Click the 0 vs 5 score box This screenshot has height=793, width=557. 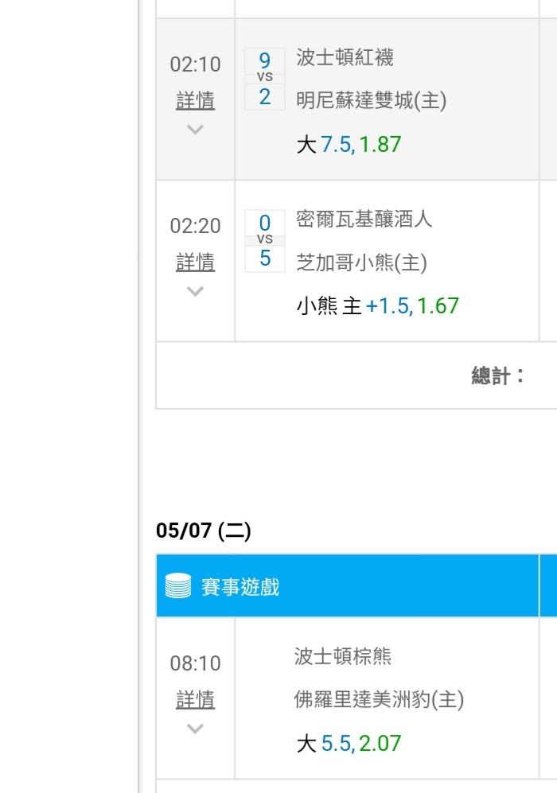[265, 240]
